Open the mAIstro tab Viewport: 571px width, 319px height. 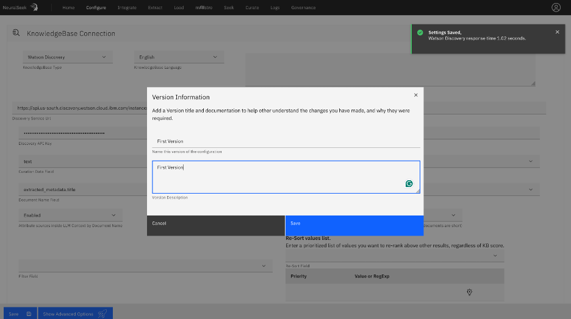(204, 8)
